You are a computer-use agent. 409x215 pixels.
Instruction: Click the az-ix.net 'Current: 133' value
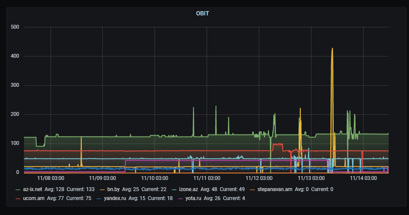(x=80, y=189)
